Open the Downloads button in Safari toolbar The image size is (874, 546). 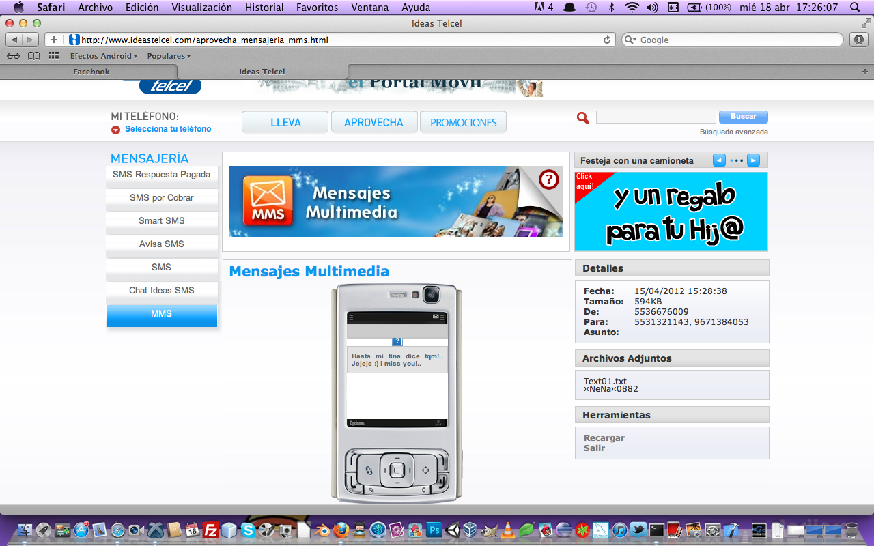(x=859, y=40)
